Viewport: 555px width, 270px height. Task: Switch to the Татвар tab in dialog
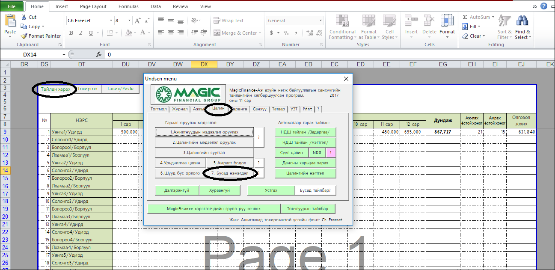278,109
